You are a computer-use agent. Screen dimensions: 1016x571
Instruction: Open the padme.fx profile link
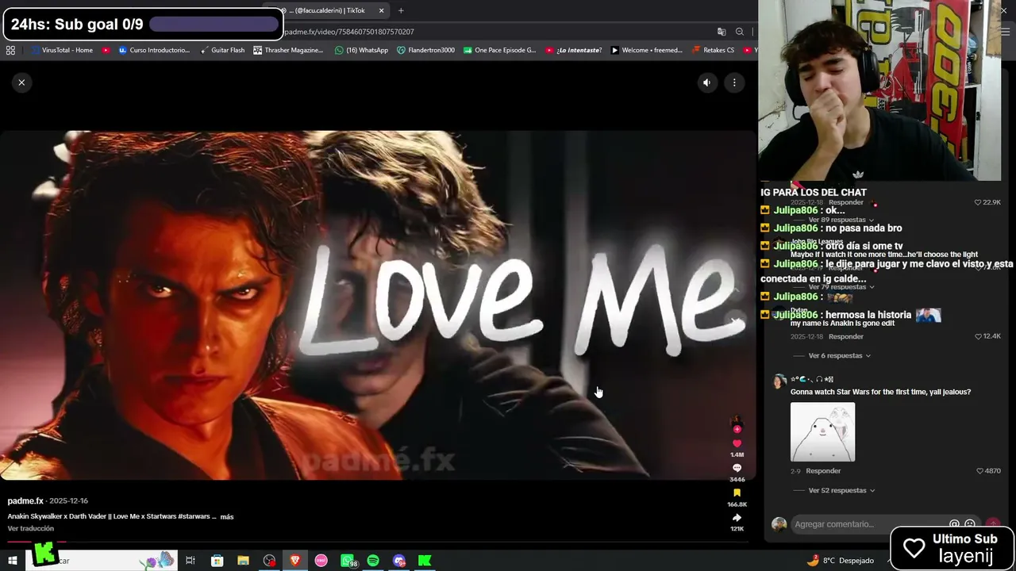(25, 501)
